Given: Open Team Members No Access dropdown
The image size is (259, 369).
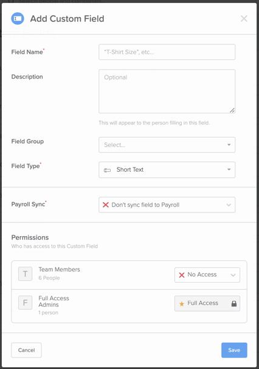Looking at the screenshot, I should 207,275.
